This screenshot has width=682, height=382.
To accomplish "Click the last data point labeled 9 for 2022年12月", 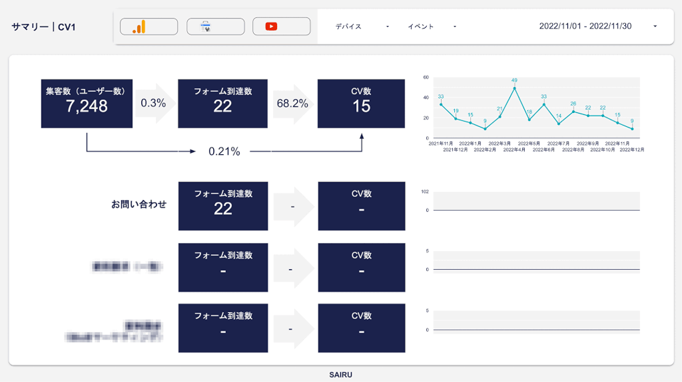I will (632, 129).
